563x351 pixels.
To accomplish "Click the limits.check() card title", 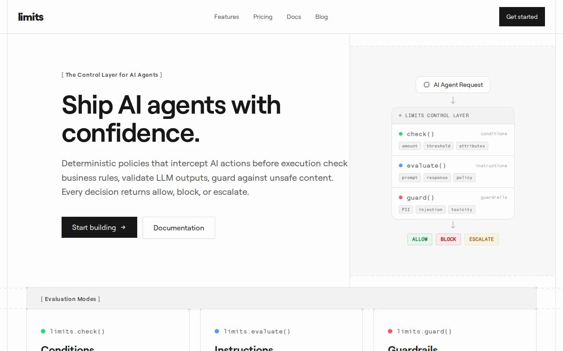I will click(77, 331).
